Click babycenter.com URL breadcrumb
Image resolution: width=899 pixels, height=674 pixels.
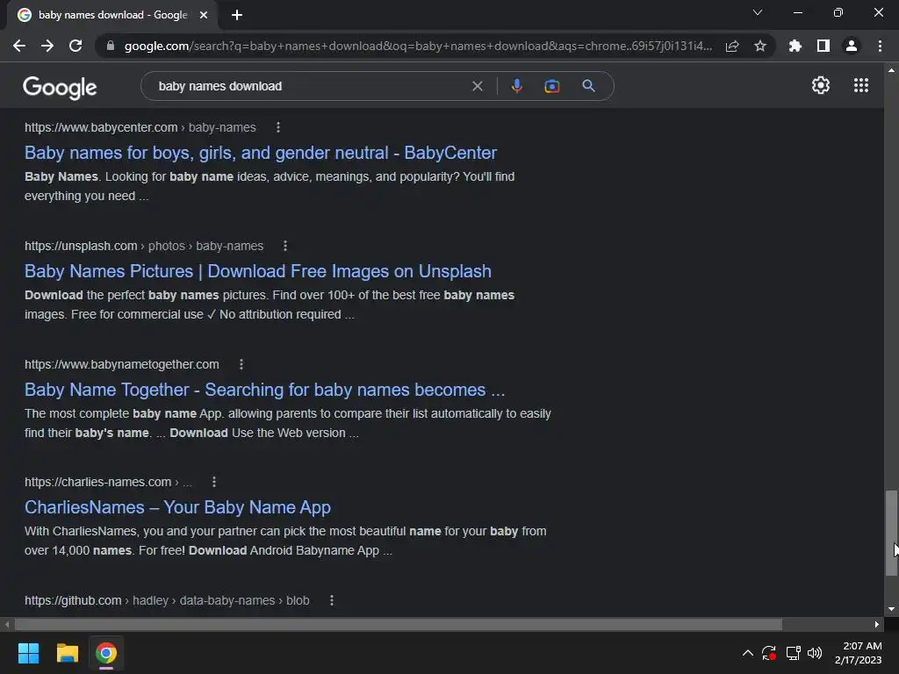(140, 127)
